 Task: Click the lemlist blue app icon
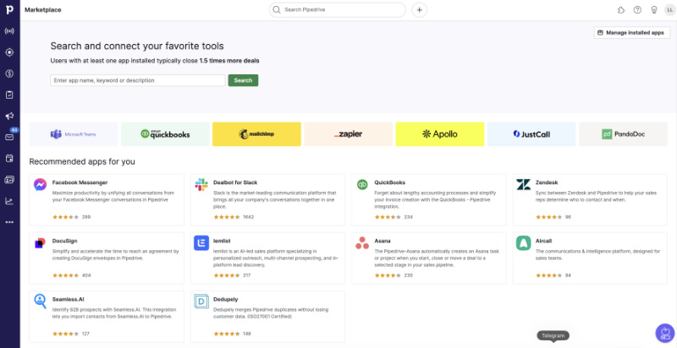click(x=201, y=243)
